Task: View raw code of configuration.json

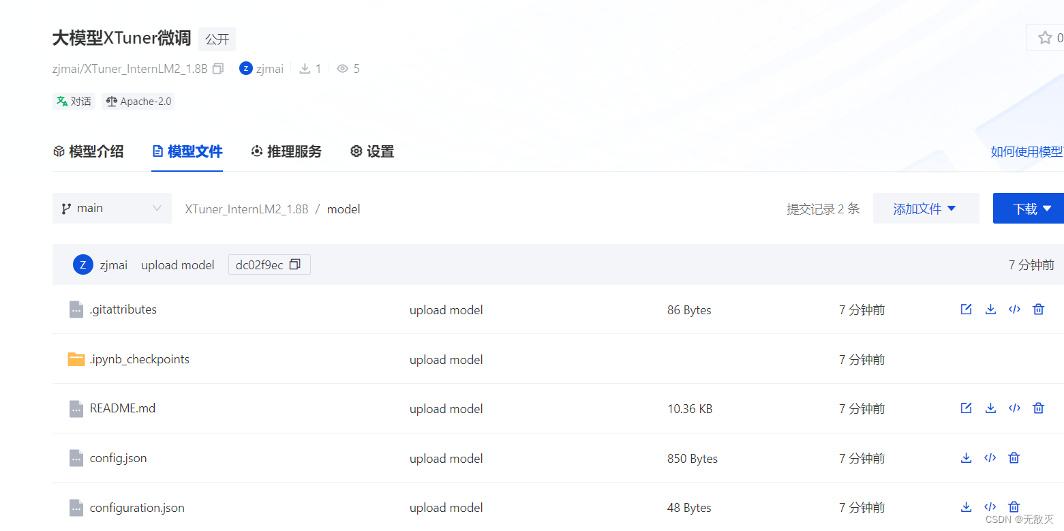Action: (990, 507)
